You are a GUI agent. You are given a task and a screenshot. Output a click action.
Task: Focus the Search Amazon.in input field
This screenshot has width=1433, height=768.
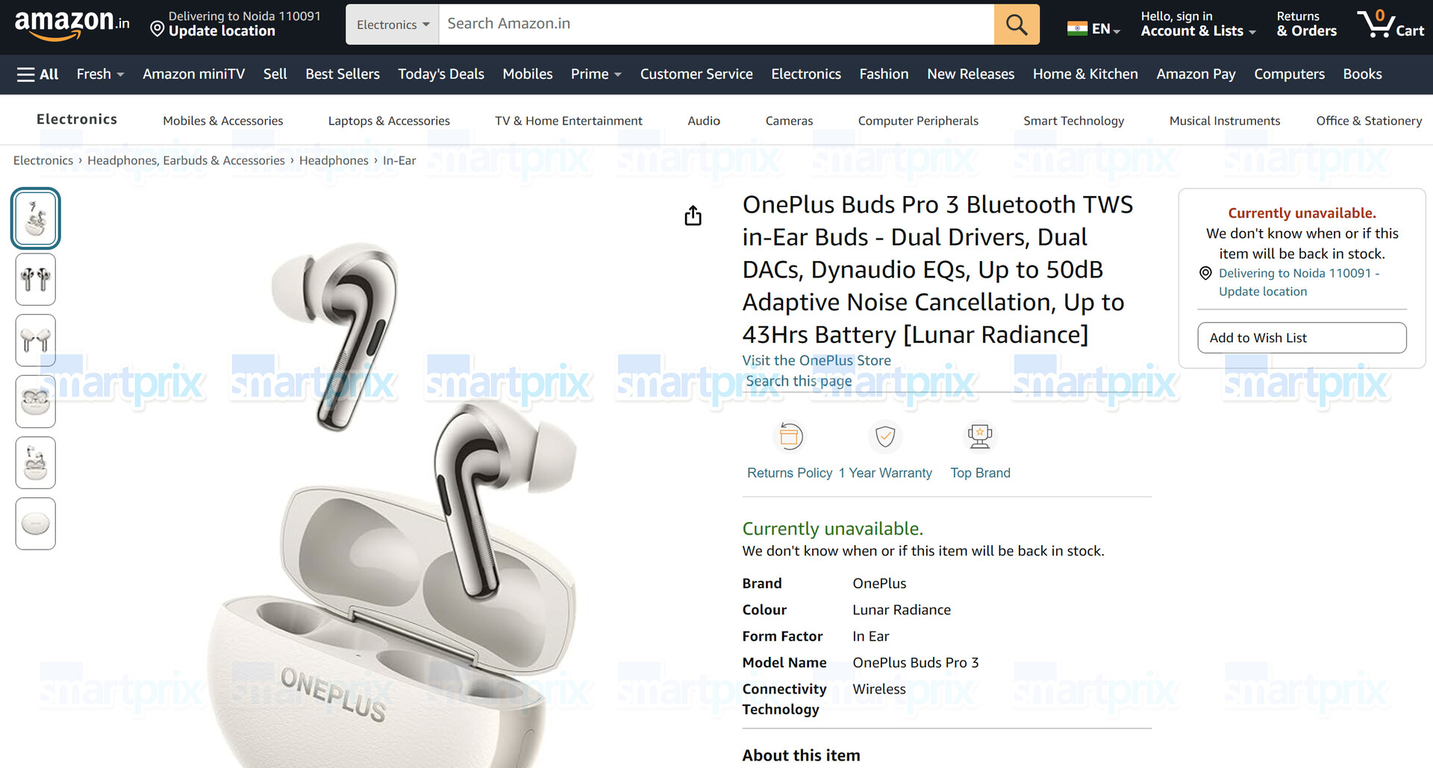pyautogui.click(x=716, y=25)
